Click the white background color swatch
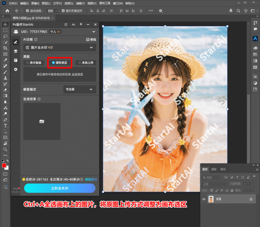 click(x=7, y=168)
